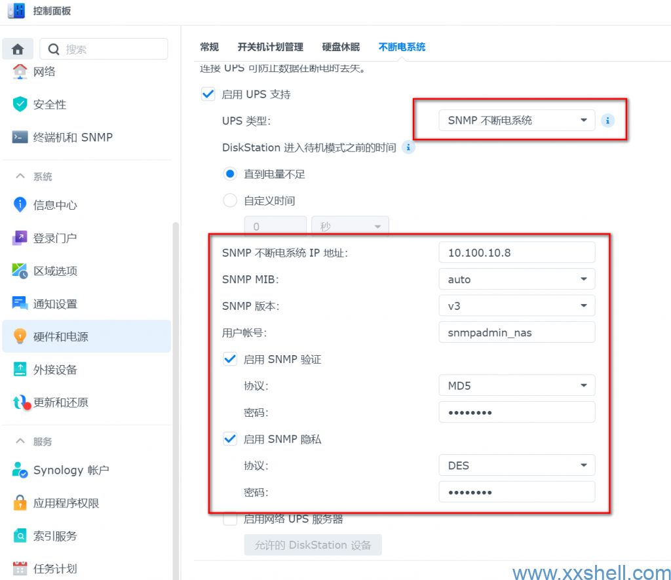Open Login Portal icon

coord(20,238)
